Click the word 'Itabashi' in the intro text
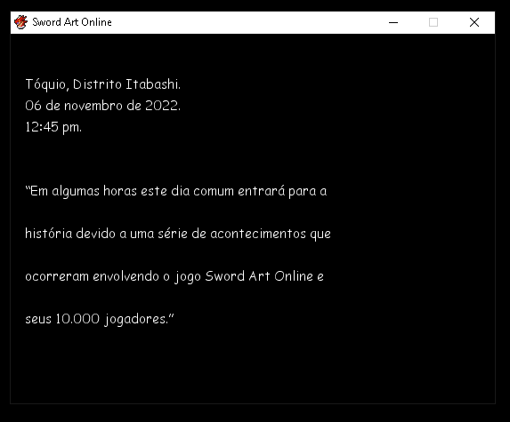This screenshot has width=510, height=422. coord(153,84)
